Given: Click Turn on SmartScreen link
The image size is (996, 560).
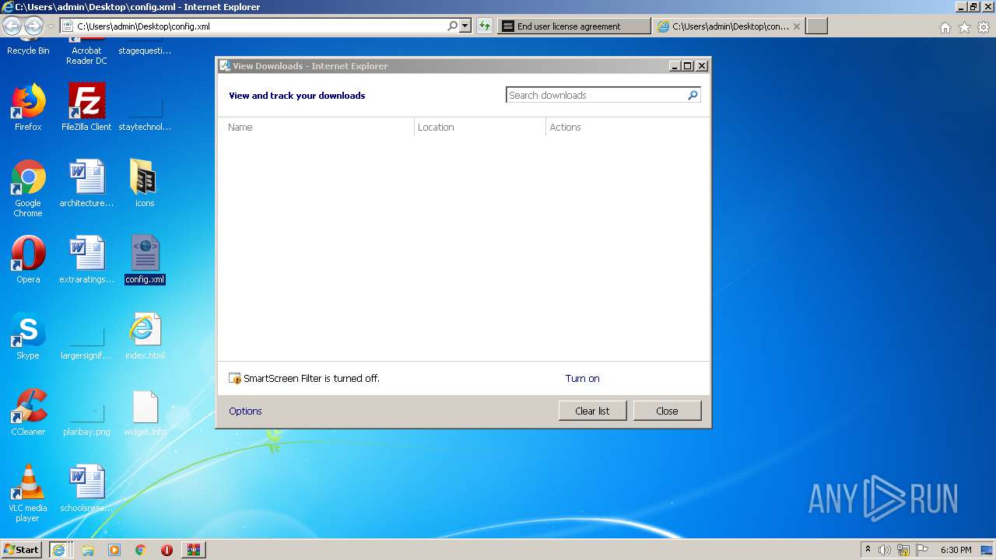Looking at the screenshot, I should click(582, 378).
